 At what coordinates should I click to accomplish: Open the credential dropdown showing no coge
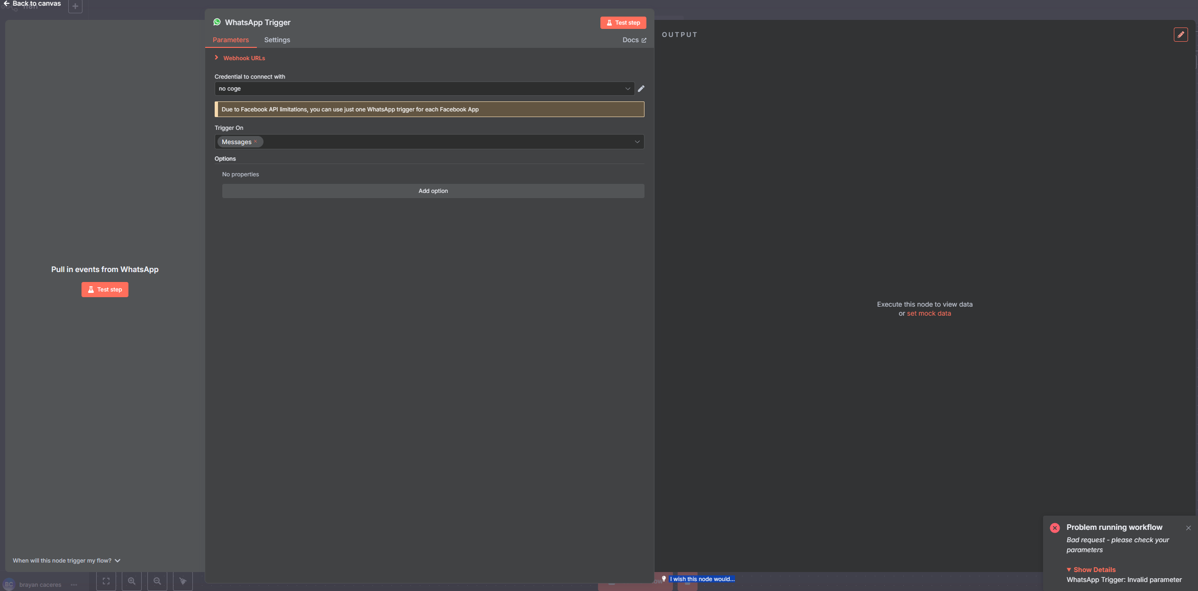click(x=424, y=89)
